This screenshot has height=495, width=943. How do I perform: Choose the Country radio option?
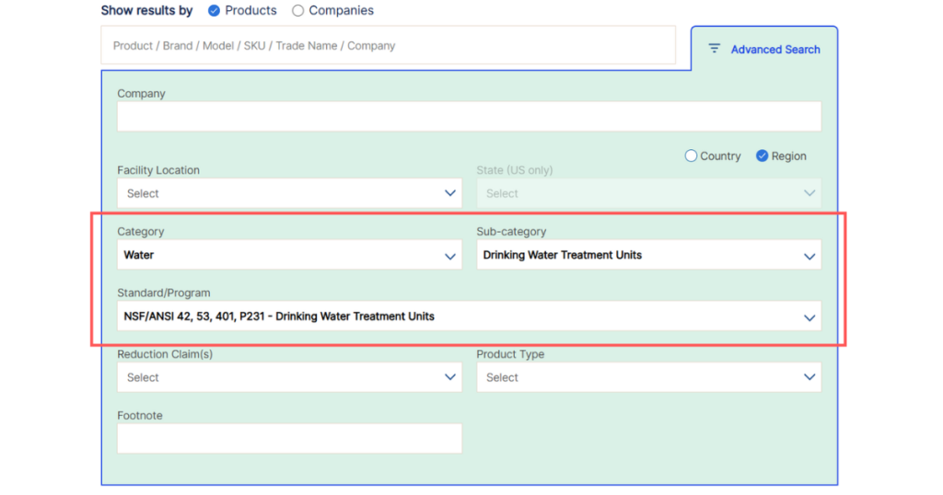click(x=691, y=156)
